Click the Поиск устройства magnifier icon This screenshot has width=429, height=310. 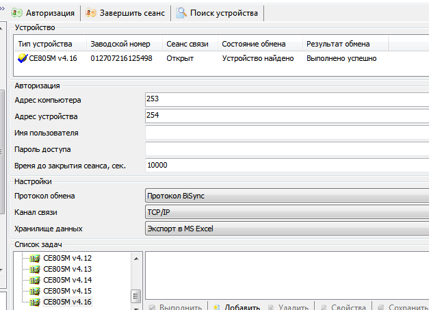[x=181, y=12]
